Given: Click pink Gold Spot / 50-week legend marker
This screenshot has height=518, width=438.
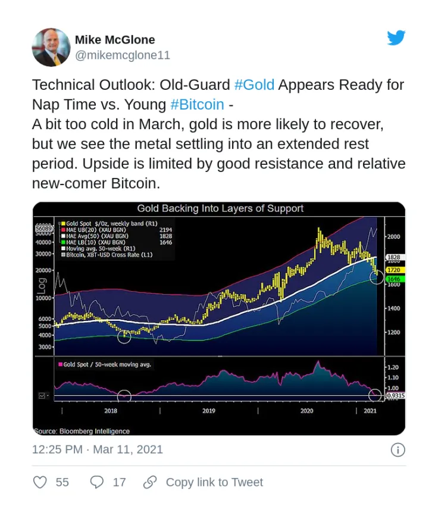Looking at the screenshot, I should tap(61, 364).
